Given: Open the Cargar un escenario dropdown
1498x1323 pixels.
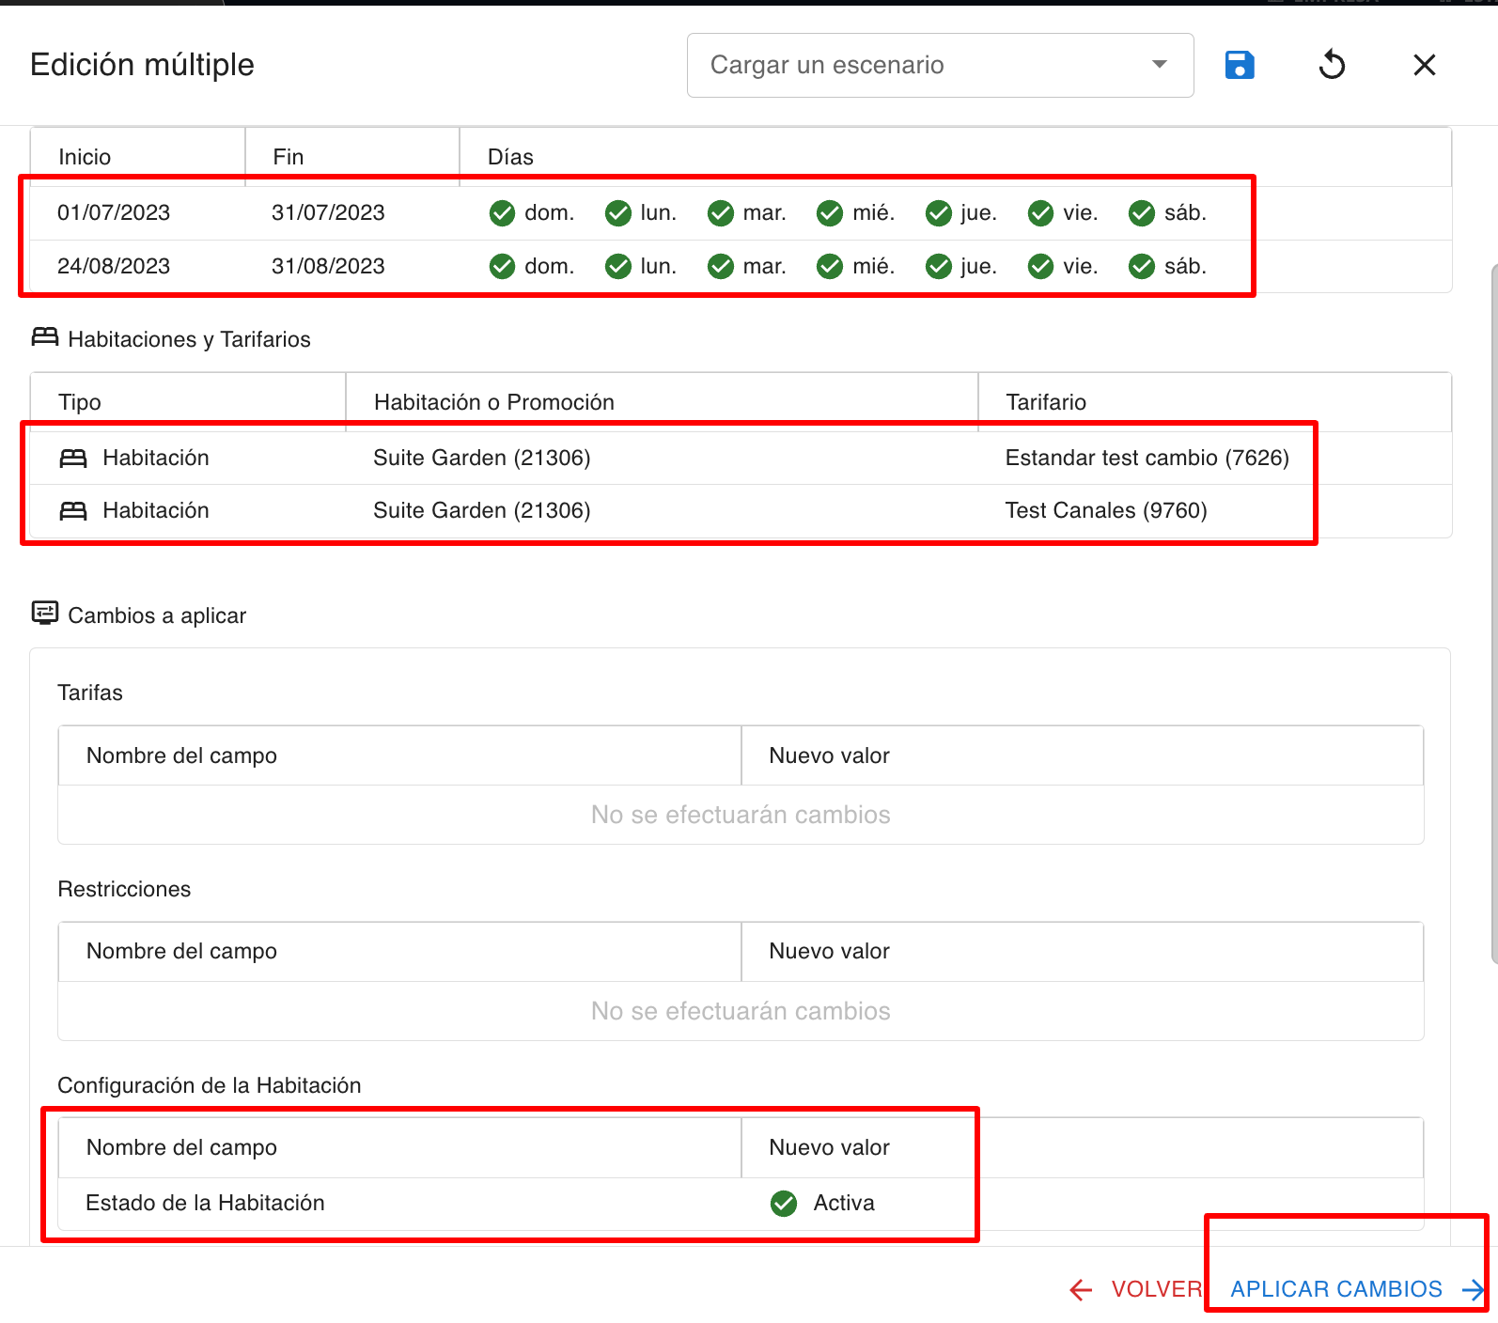Looking at the screenshot, I should (x=921, y=65).
